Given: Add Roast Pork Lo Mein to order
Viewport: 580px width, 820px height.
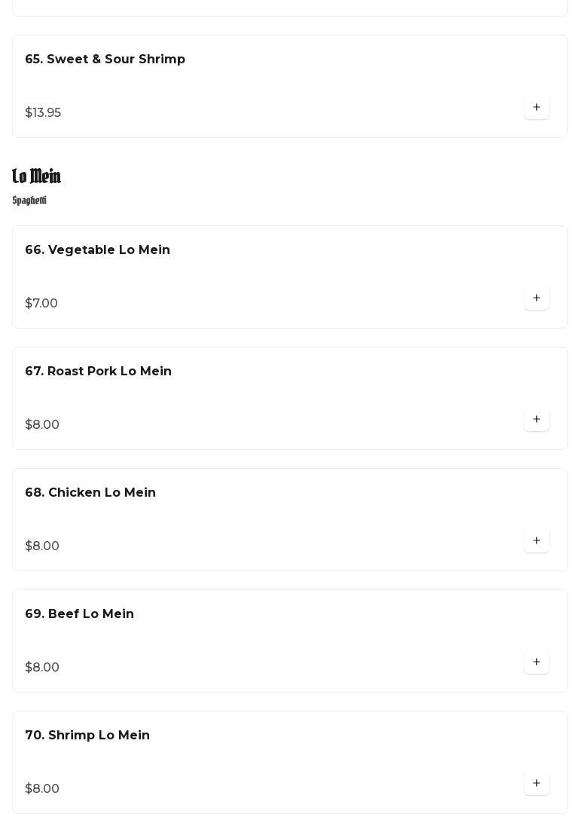Looking at the screenshot, I should [x=536, y=420].
